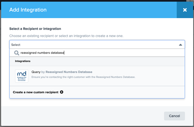Select the Query integration title
194x127 pixels.
click(36, 72)
